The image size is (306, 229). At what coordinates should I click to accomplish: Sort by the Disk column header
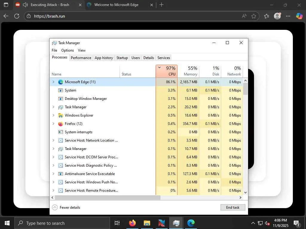(210, 71)
